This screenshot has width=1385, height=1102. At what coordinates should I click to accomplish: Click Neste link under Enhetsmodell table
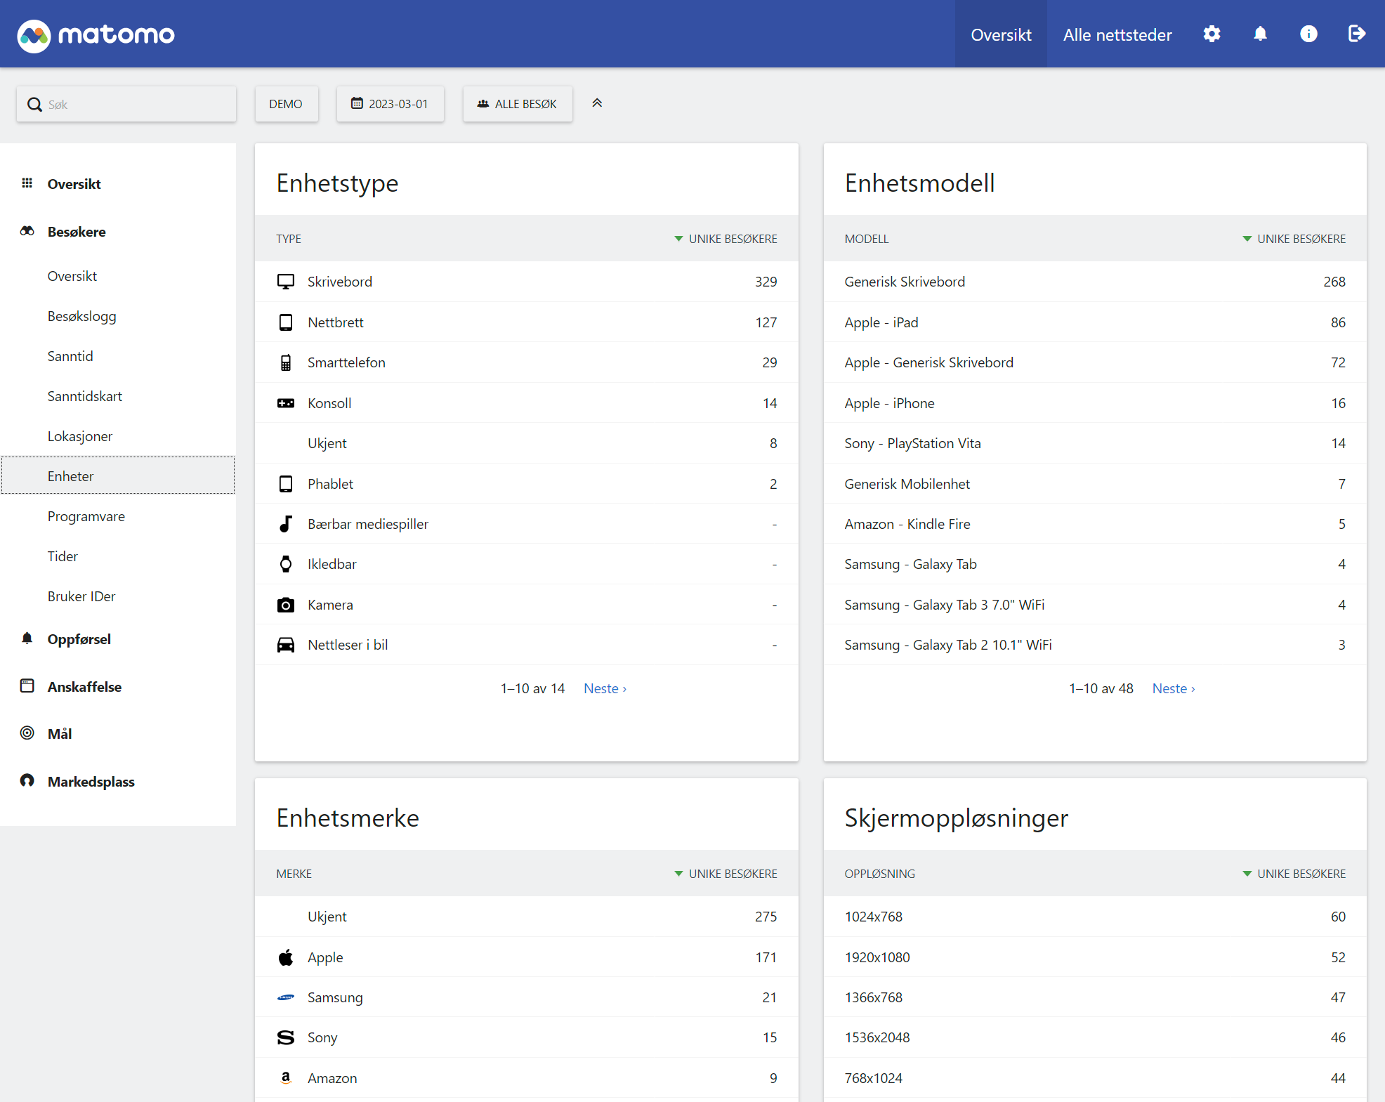coord(1173,688)
